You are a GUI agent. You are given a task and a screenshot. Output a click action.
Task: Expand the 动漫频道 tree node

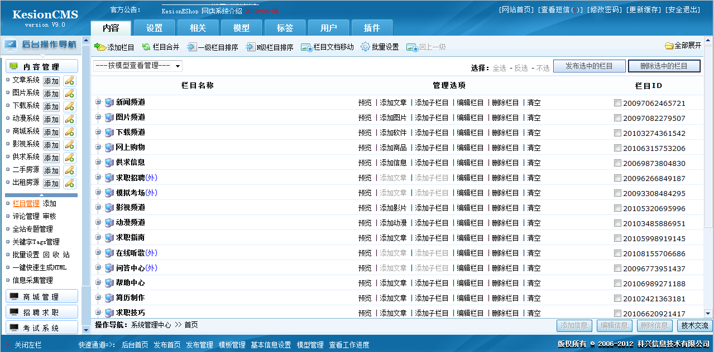point(98,222)
